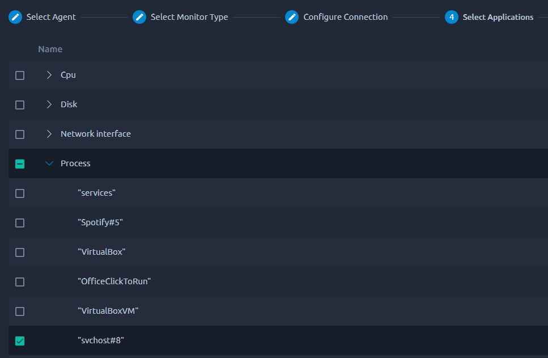Click the step 4 number badge

(x=452, y=17)
